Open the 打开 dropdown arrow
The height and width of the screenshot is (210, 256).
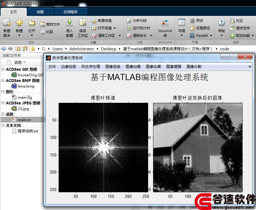(x=32, y=36)
